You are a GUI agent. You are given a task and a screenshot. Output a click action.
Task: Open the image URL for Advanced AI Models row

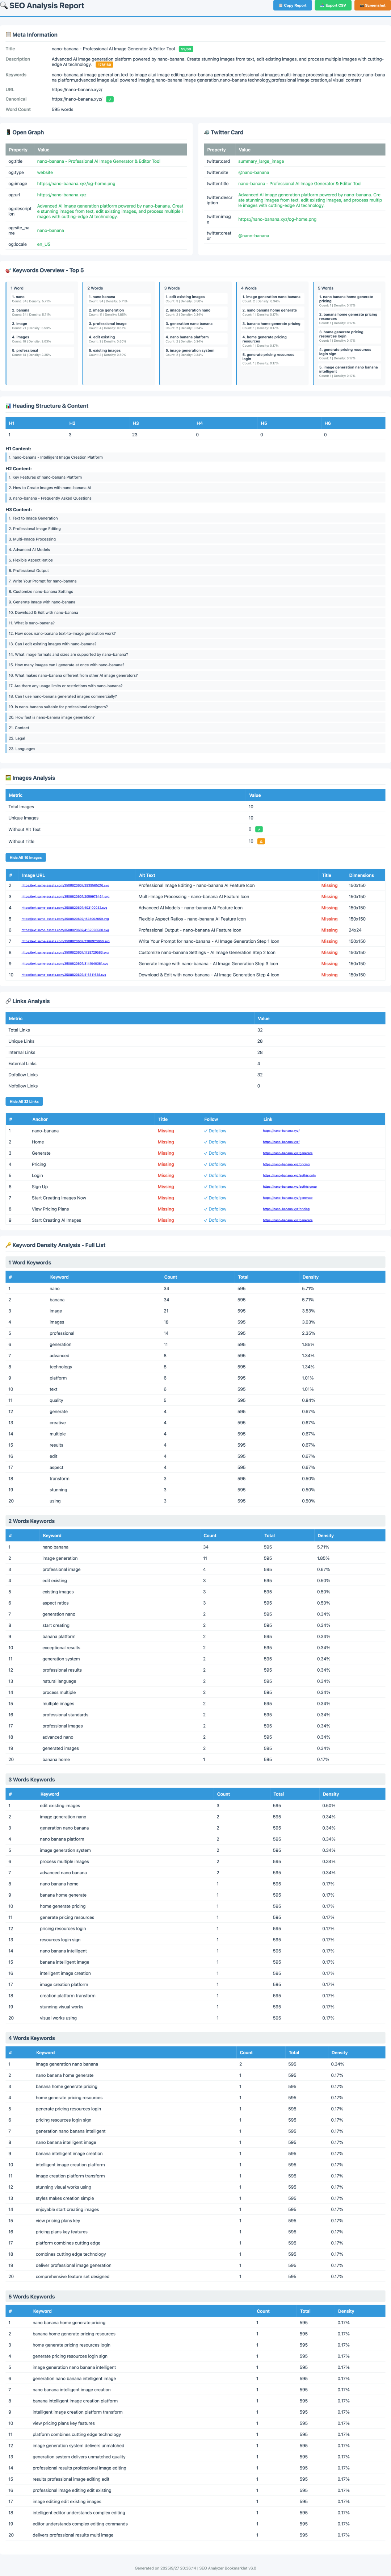click(66, 908)
